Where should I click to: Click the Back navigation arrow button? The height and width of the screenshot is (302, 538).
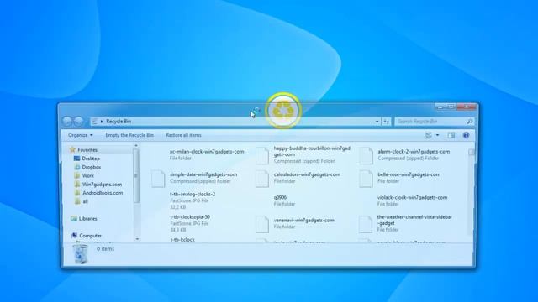[67, 121]
